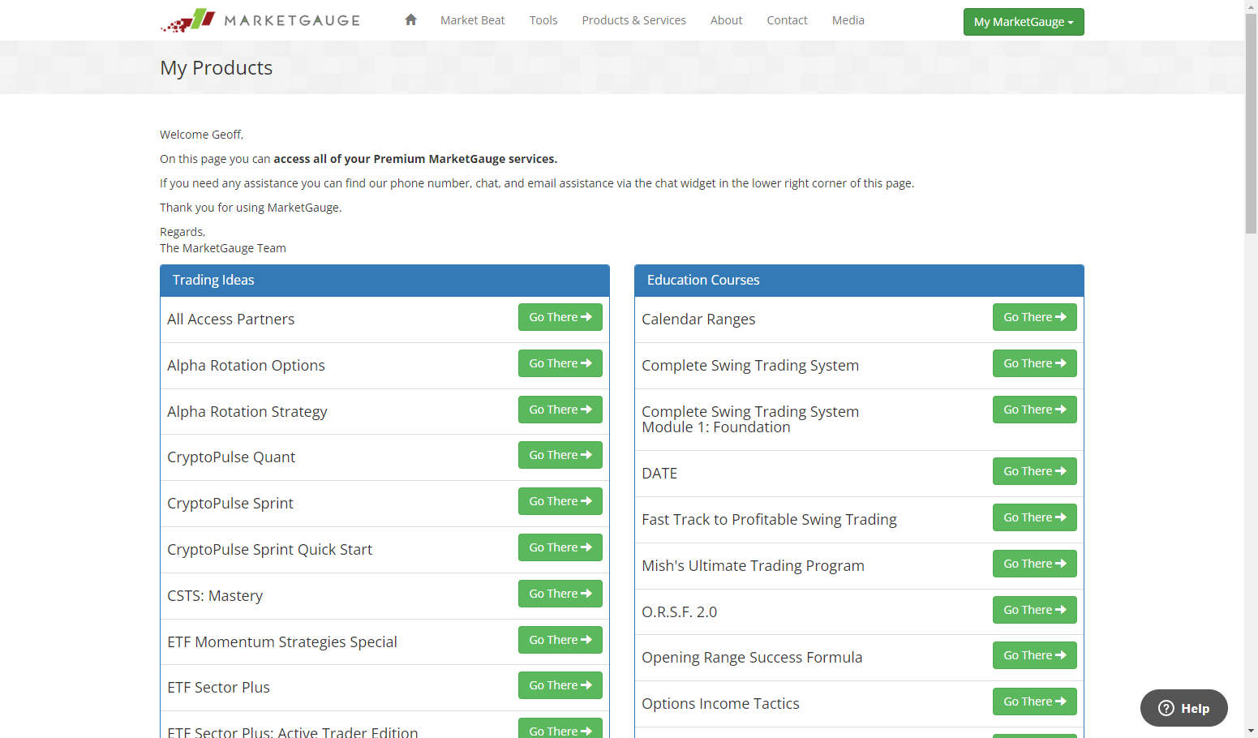
Task: Open Opening Range Success Formula course
Action: 1035,655
